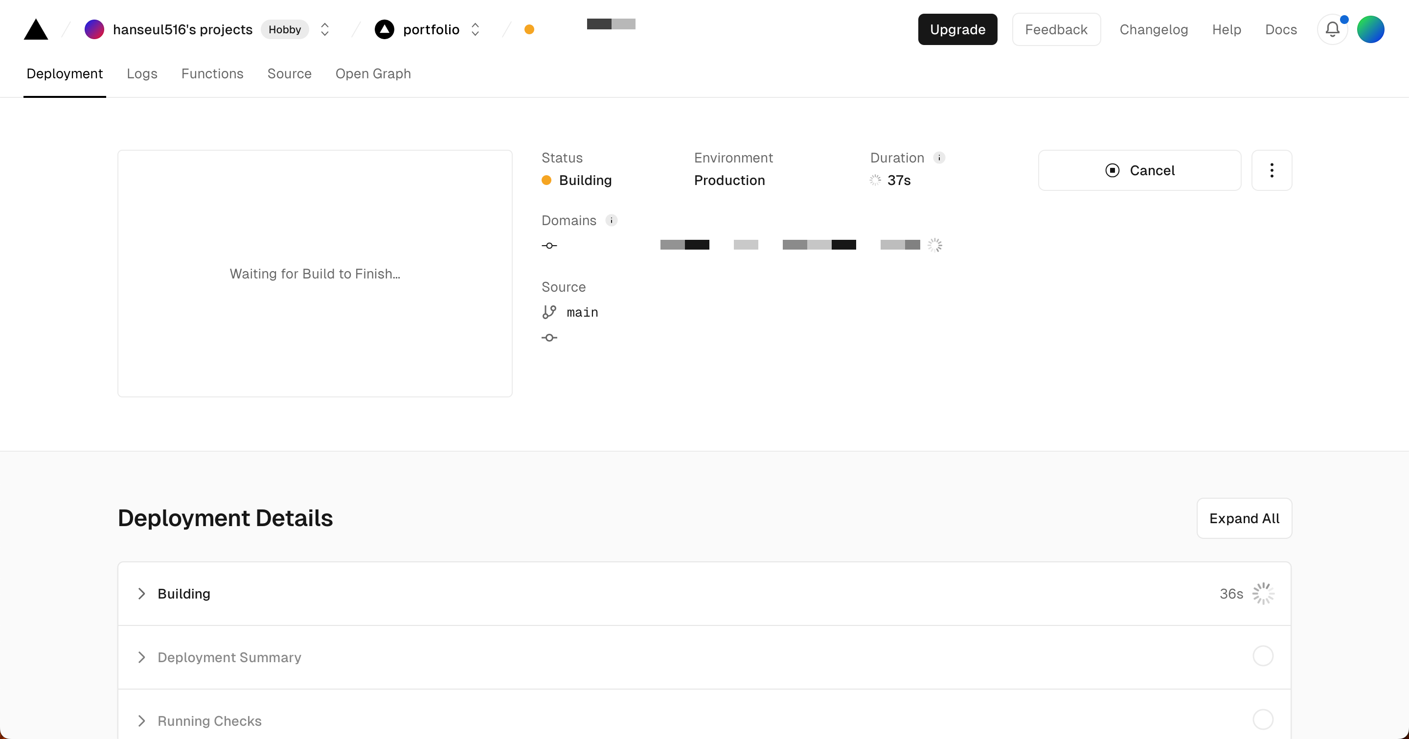Click the black Upgrade button
Screen dimensions: 1409x739
click(957, 29)
